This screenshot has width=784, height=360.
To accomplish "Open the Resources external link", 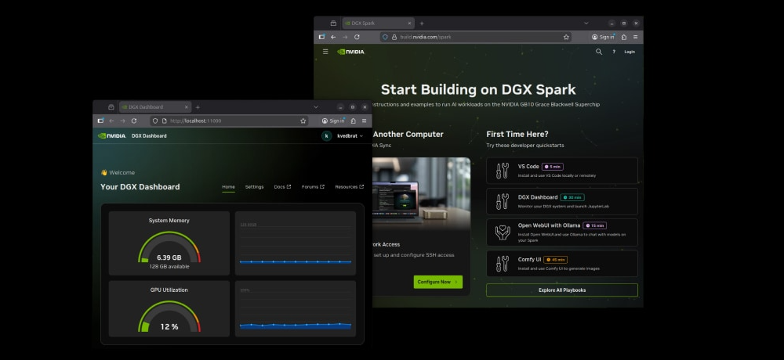I will pos(350,187).
